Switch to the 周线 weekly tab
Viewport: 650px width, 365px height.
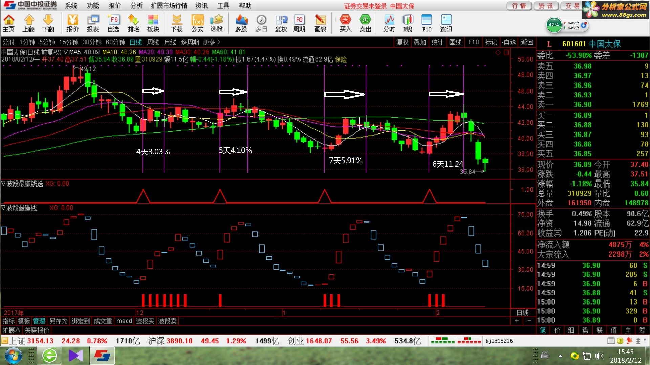(x=153, y=42)
